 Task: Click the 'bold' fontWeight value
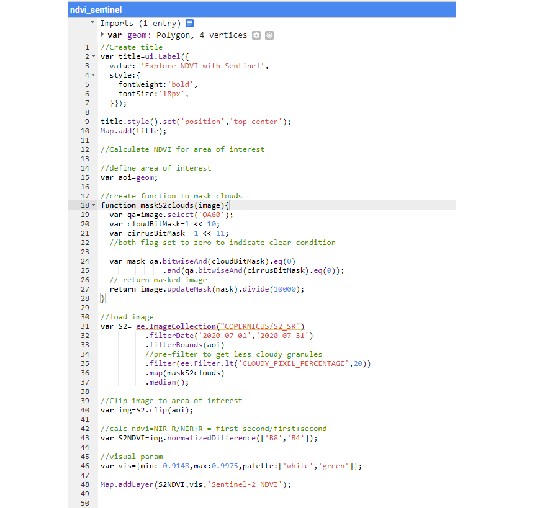point(181,84)
